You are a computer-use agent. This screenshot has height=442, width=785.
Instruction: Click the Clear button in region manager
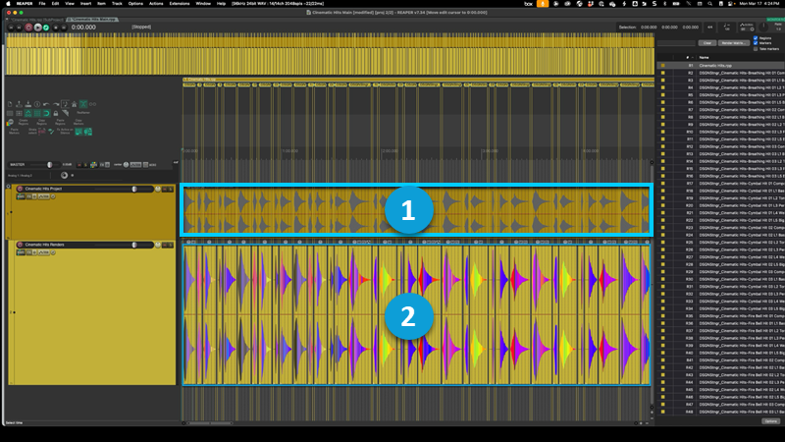tap(706, 43)
